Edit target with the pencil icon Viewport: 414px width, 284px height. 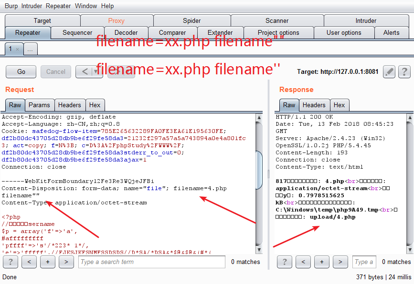pos(389,71)
